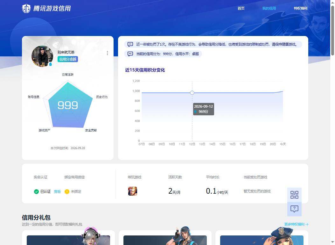
Task: Click the 969分 chart tooltip
Action: (203, 109)
